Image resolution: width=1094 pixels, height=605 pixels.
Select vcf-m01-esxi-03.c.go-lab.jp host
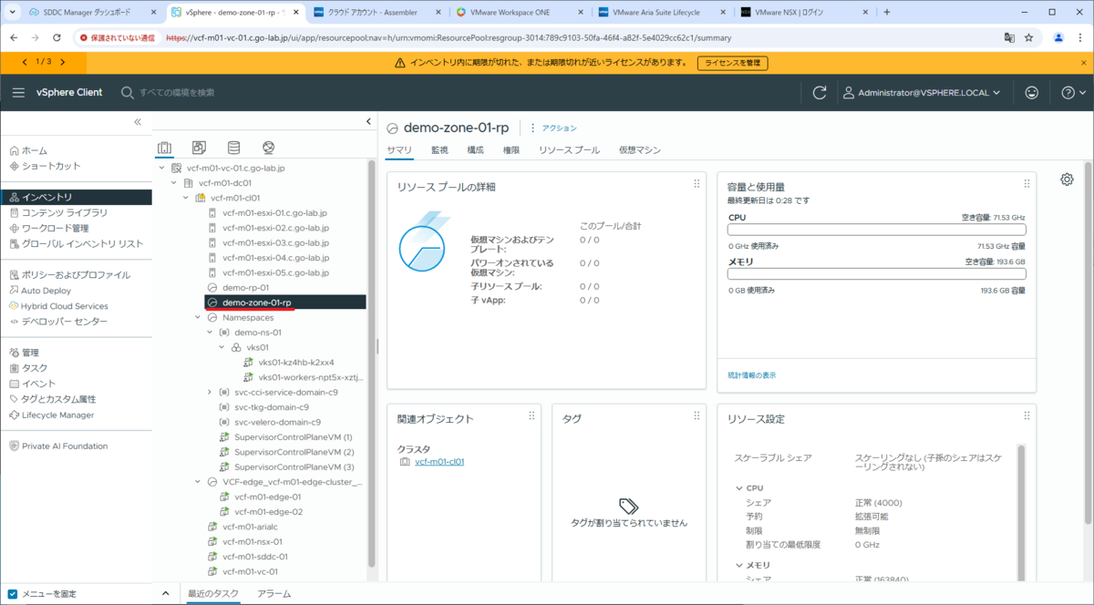click(x=275, y=242)
